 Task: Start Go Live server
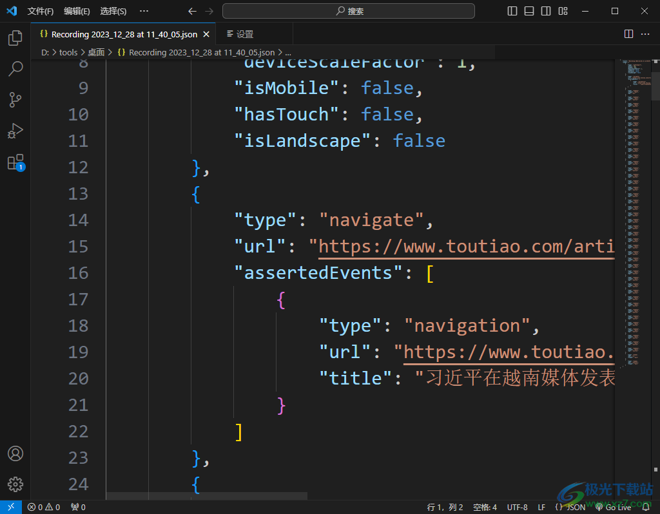614,508
